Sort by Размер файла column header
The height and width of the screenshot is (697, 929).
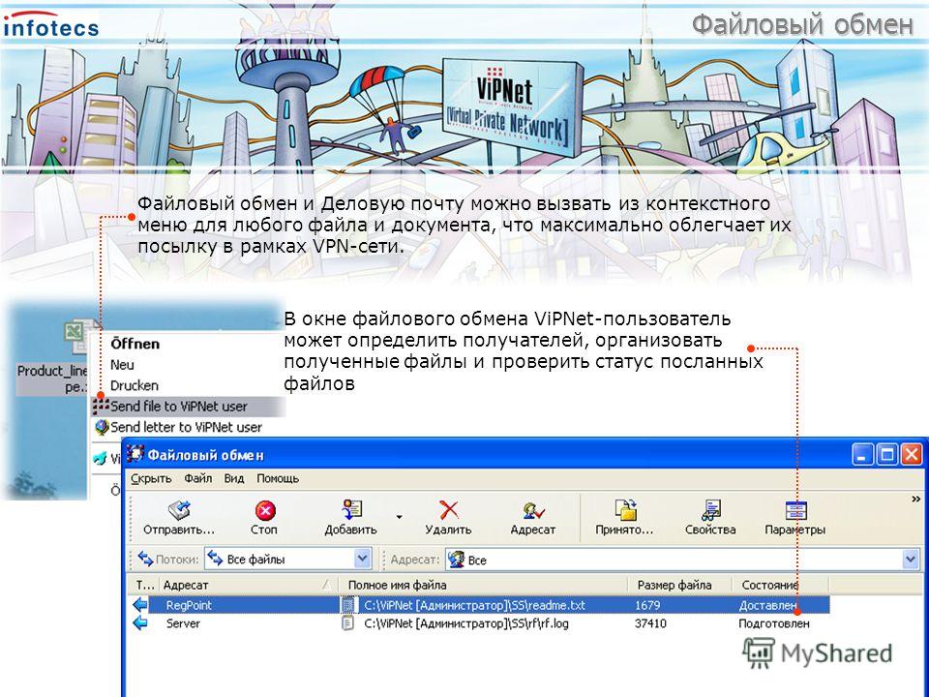coord(679,585)
